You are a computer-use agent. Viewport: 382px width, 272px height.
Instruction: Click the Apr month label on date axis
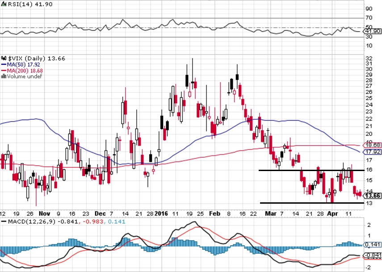332,213
